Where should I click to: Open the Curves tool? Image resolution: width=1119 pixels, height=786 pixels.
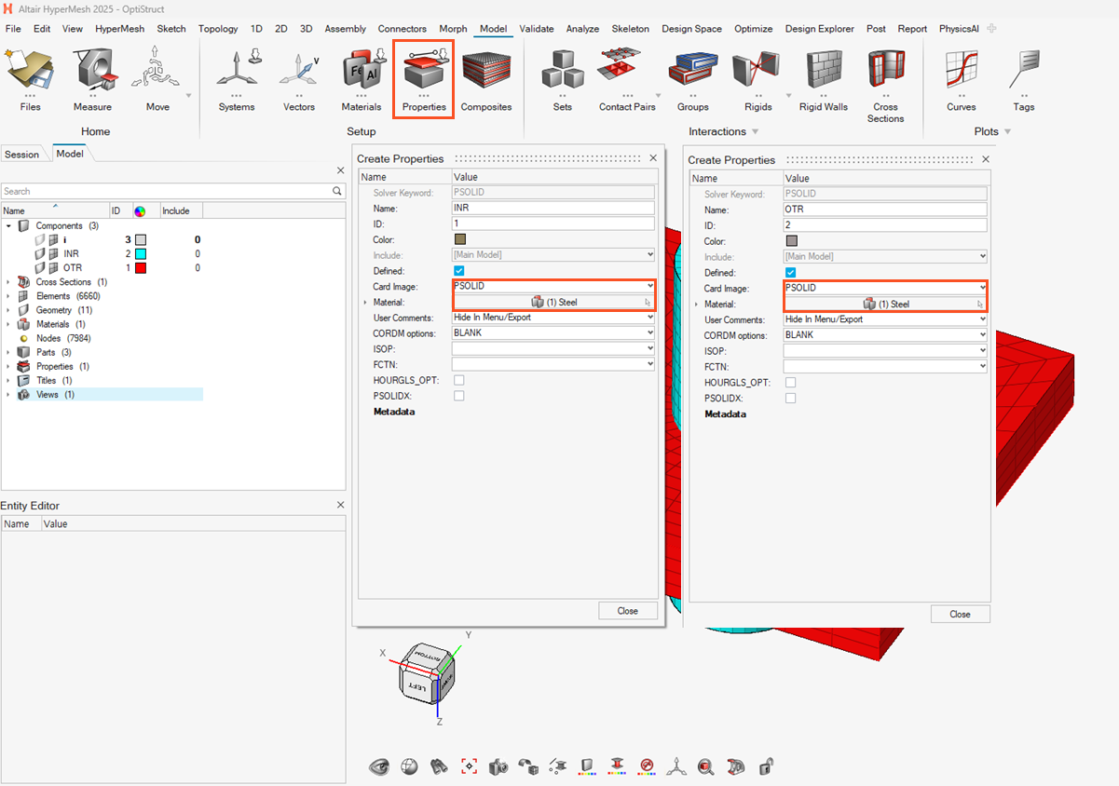[962, 81]
